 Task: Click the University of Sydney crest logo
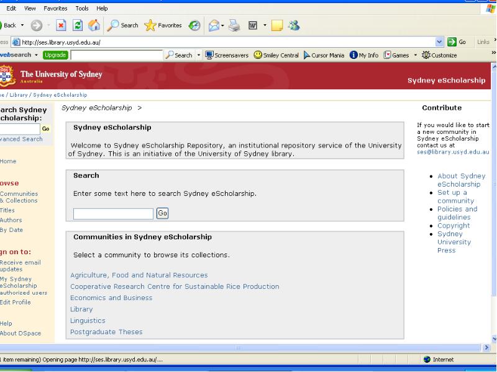pos(7,76)
